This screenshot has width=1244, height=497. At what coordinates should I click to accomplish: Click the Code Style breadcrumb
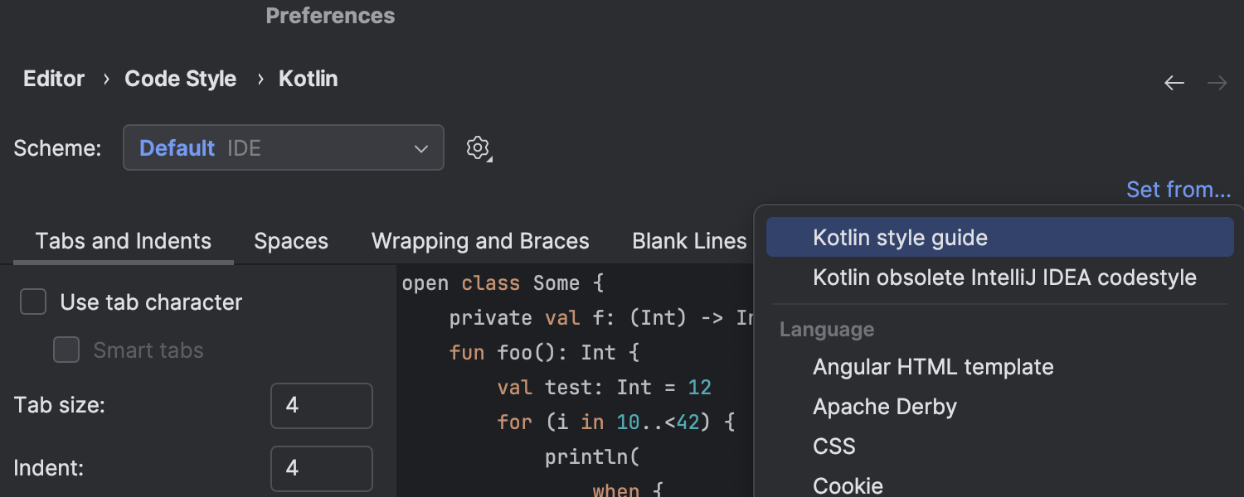(x=180, y=79)
